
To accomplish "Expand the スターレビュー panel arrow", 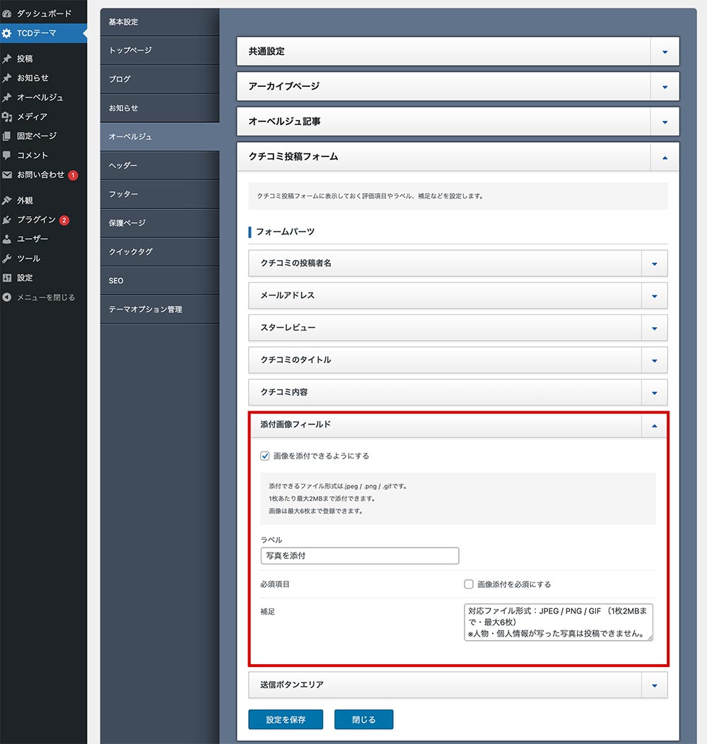I will [654, 328].
